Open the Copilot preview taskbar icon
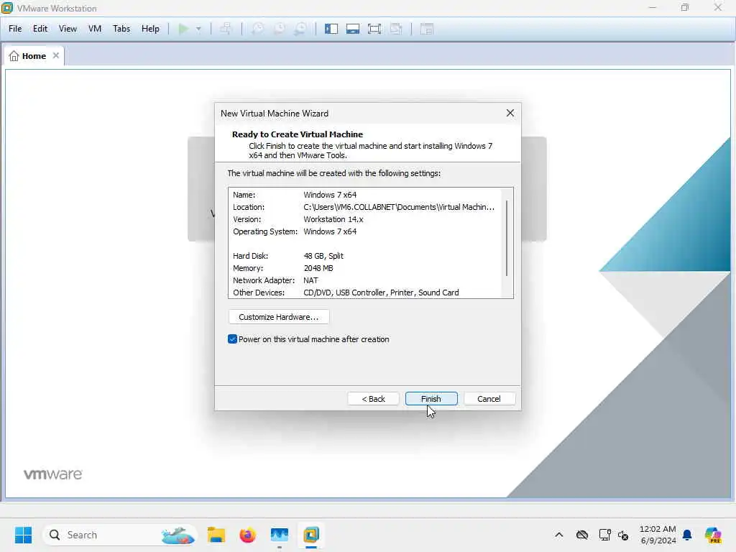 [713, 535]
